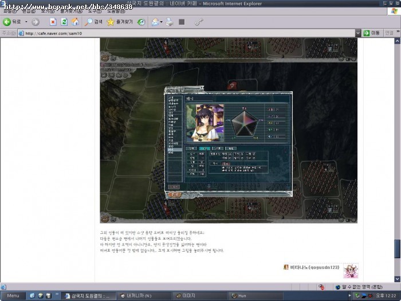This screenshot has height=301, width=401.
Task: Expand the hidden system tray icons arrow
Action: pos(349,296)
